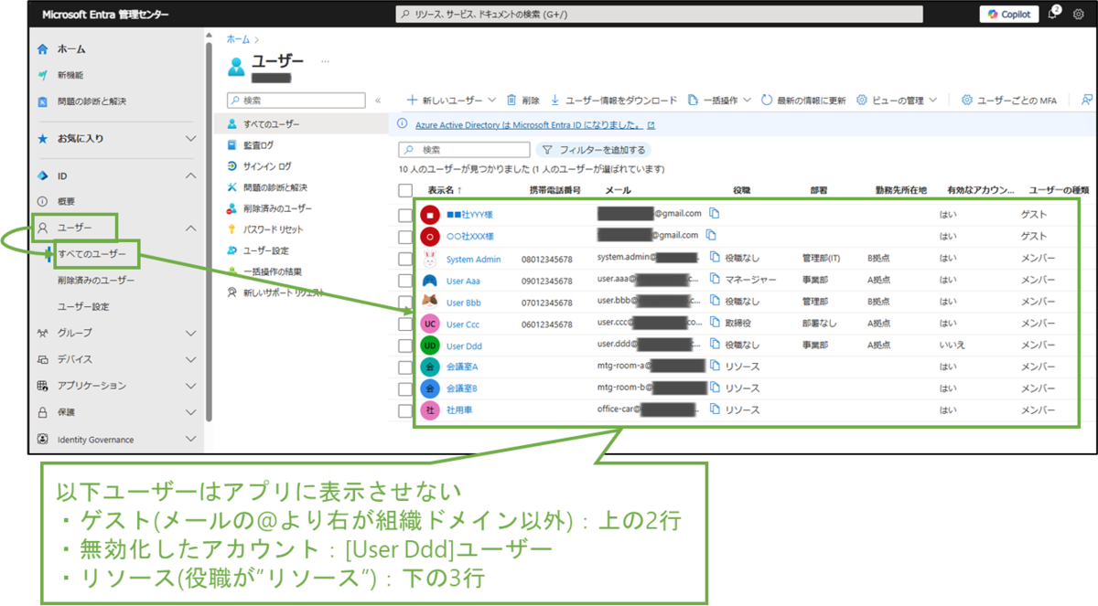The image size is (1098, 606).
Task: Collapse the ID section chevron
Action: pos(190,175)
